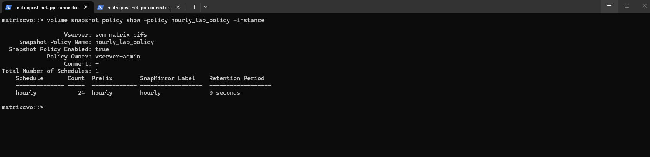Click the vserver-admin Policy Owner value

117,57
